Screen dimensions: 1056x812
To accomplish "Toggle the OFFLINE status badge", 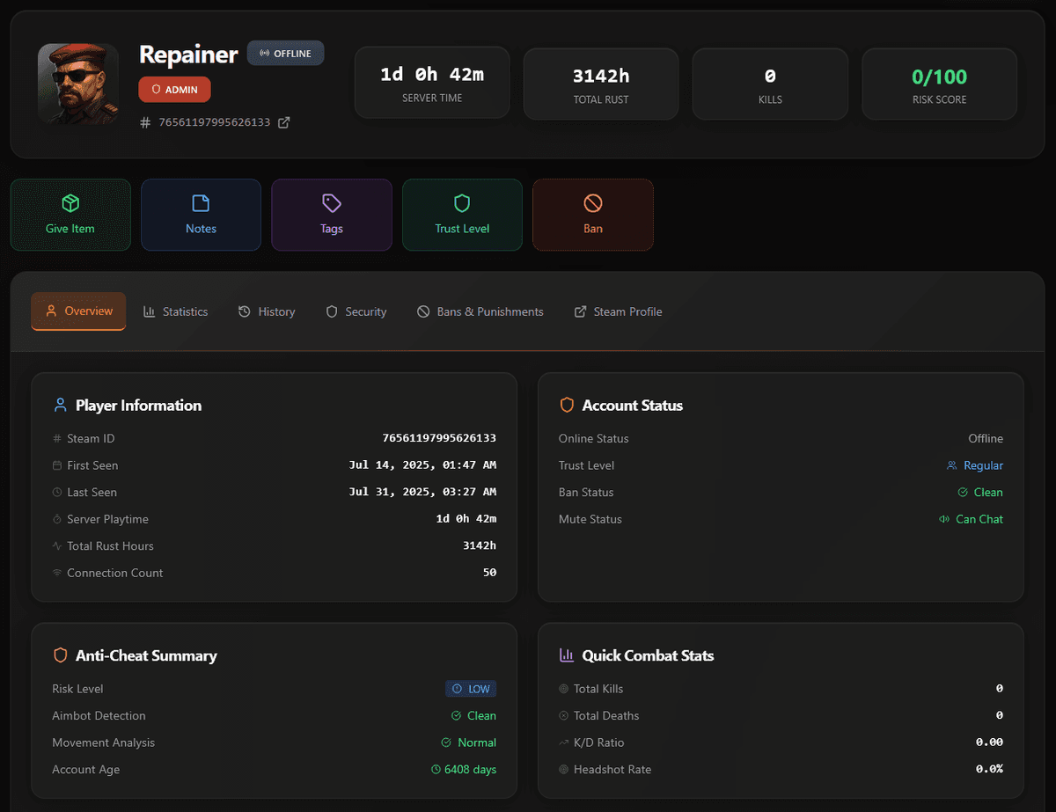I will [285, 53].
